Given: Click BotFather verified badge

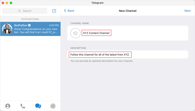Looking at the screenshot, I should [29, 25].
